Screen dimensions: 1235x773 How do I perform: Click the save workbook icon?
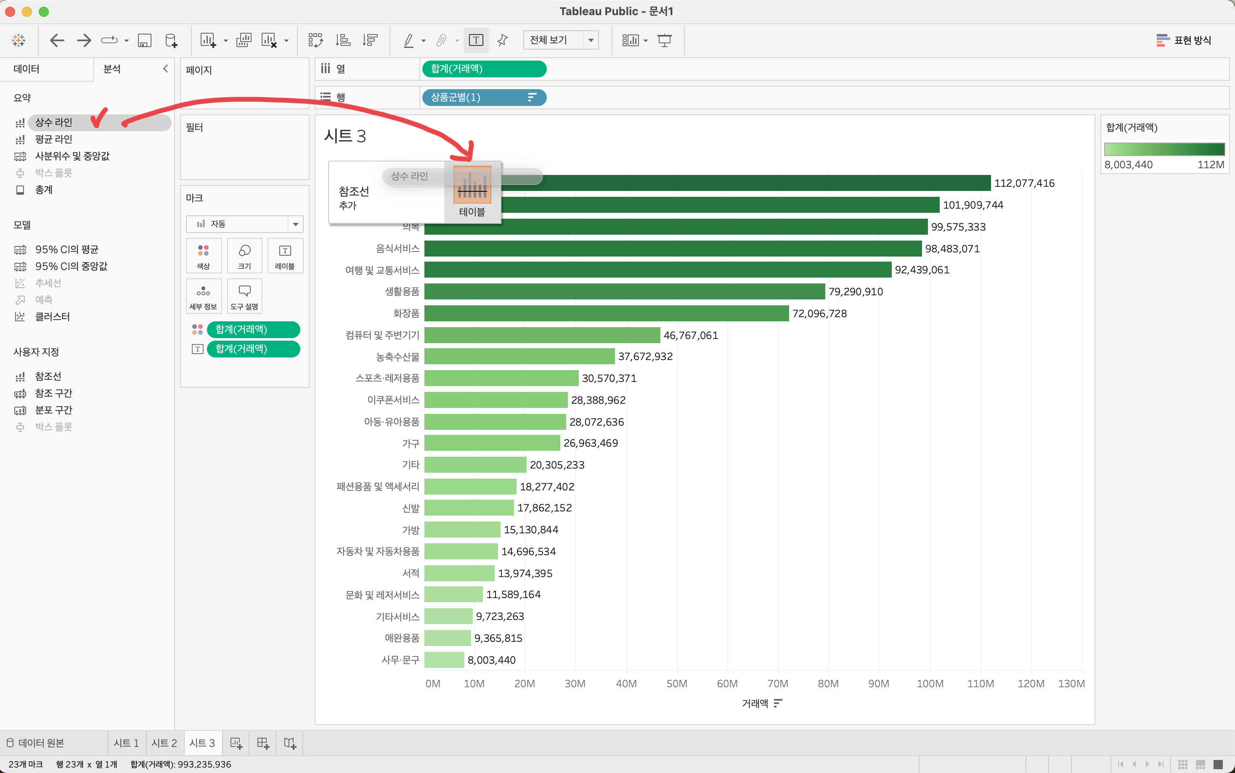point(145,40)
